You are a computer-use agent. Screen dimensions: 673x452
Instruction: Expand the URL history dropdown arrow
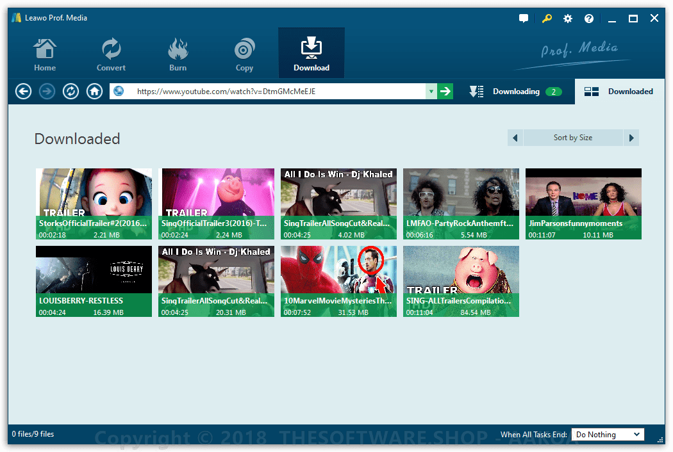point(431,92)
